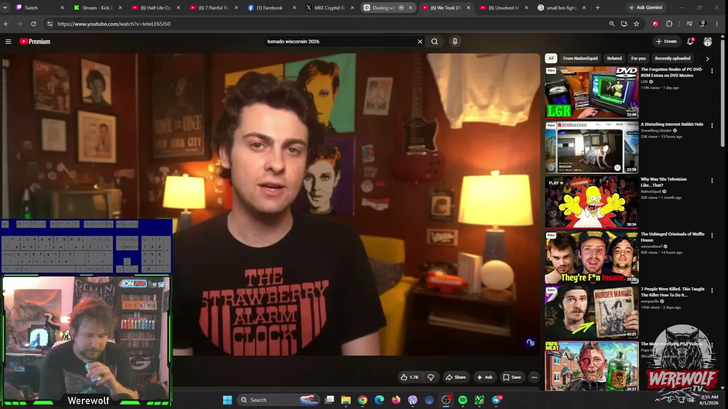The width and height of the screenshot is (728, 409).
Task: Open the Chrome zoom magnifier indicator
Action: pos(612,24)
